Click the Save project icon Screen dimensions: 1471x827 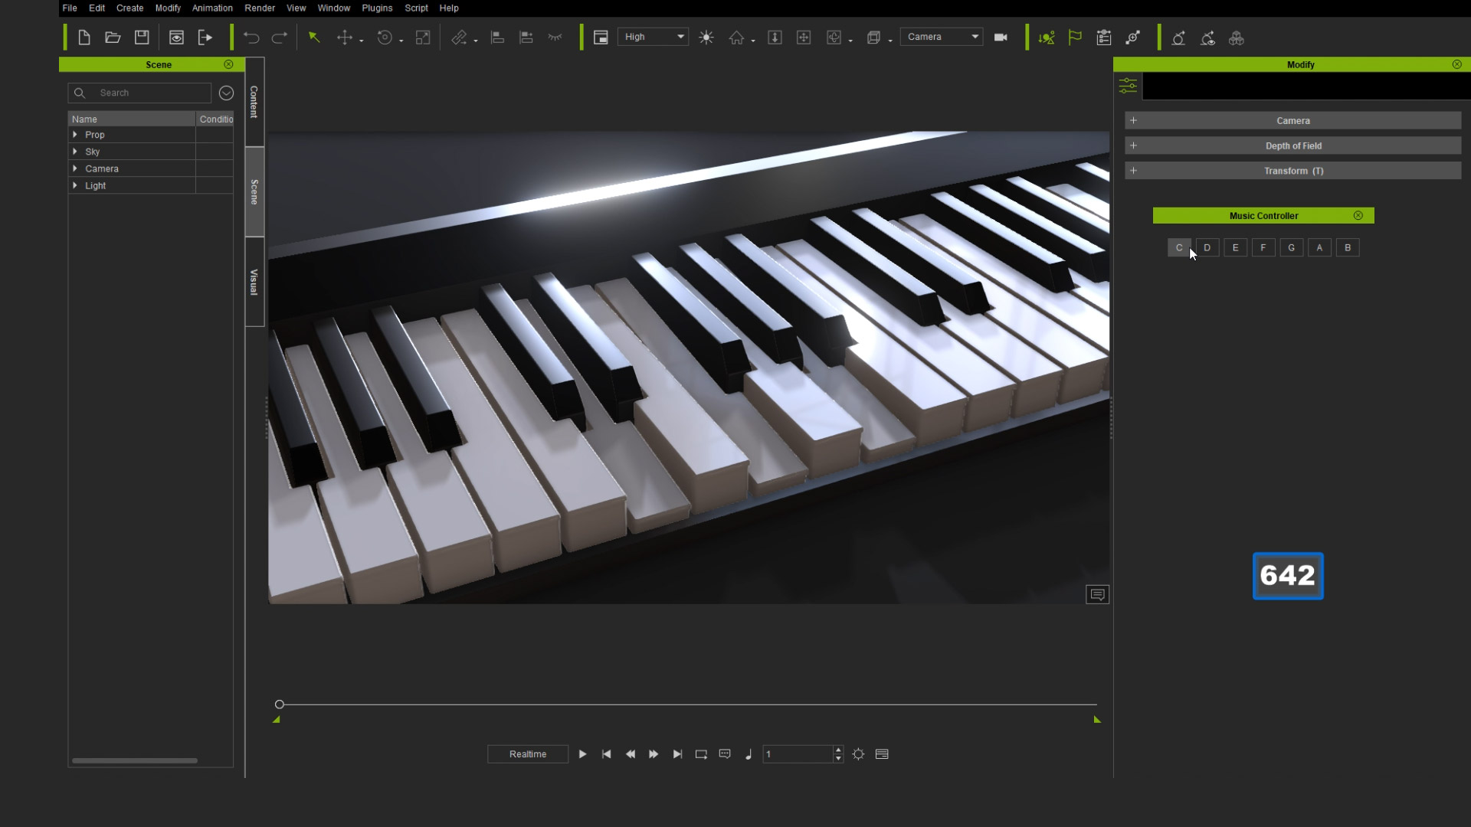[142, 38]
